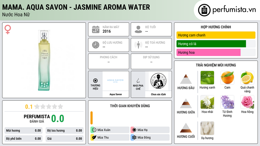Click the Hương Giữa middle-note pyramid icon
The height and width of the screenshot is (146, 260).
[x=186, y=103]
